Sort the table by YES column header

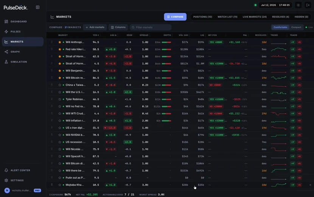point(96,35)
